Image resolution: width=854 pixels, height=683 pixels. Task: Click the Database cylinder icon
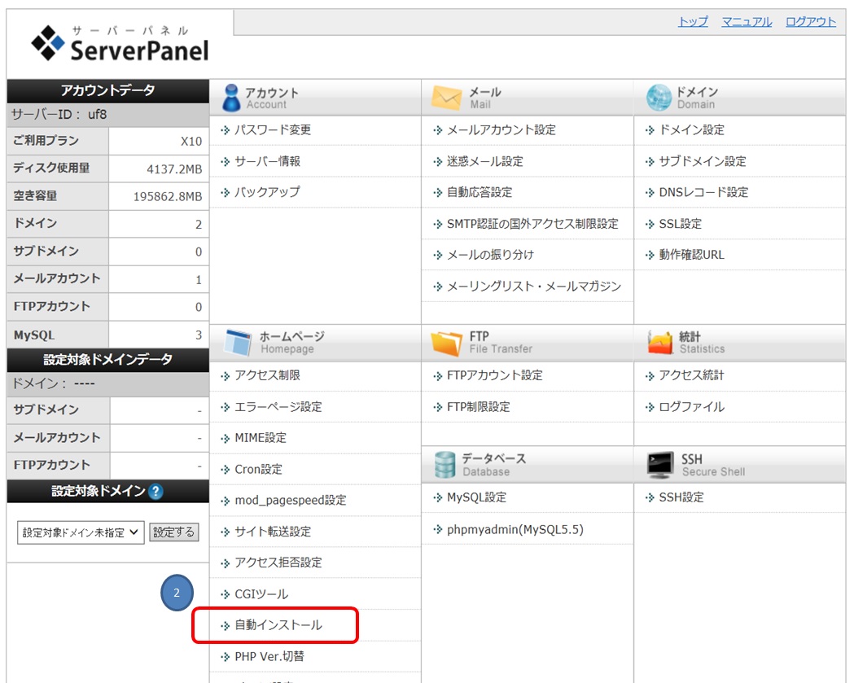point(445,465)
